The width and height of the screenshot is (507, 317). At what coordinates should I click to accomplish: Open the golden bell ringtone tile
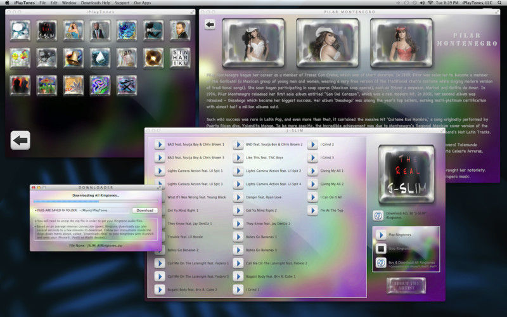click(x=74, y=58)
